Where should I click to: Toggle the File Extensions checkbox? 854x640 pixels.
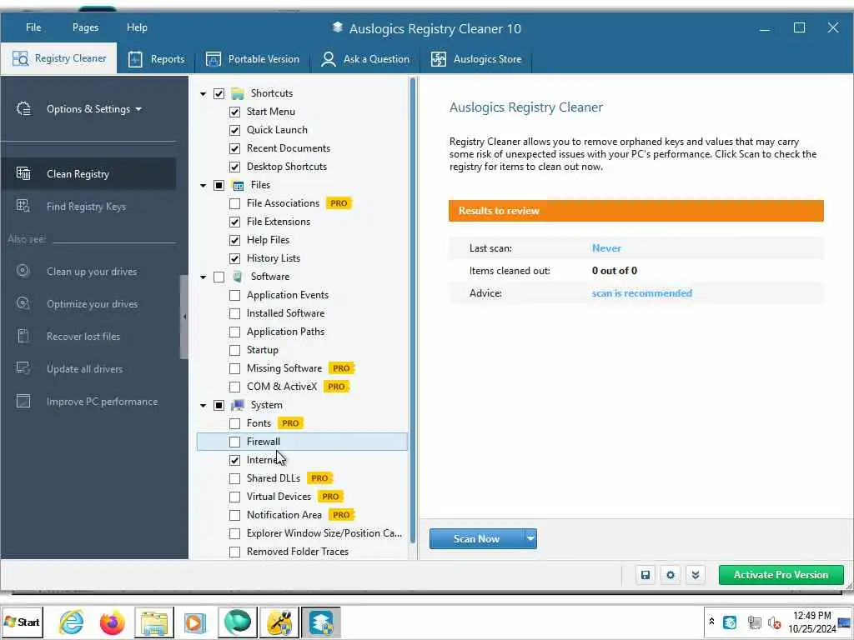coord(234,222)
